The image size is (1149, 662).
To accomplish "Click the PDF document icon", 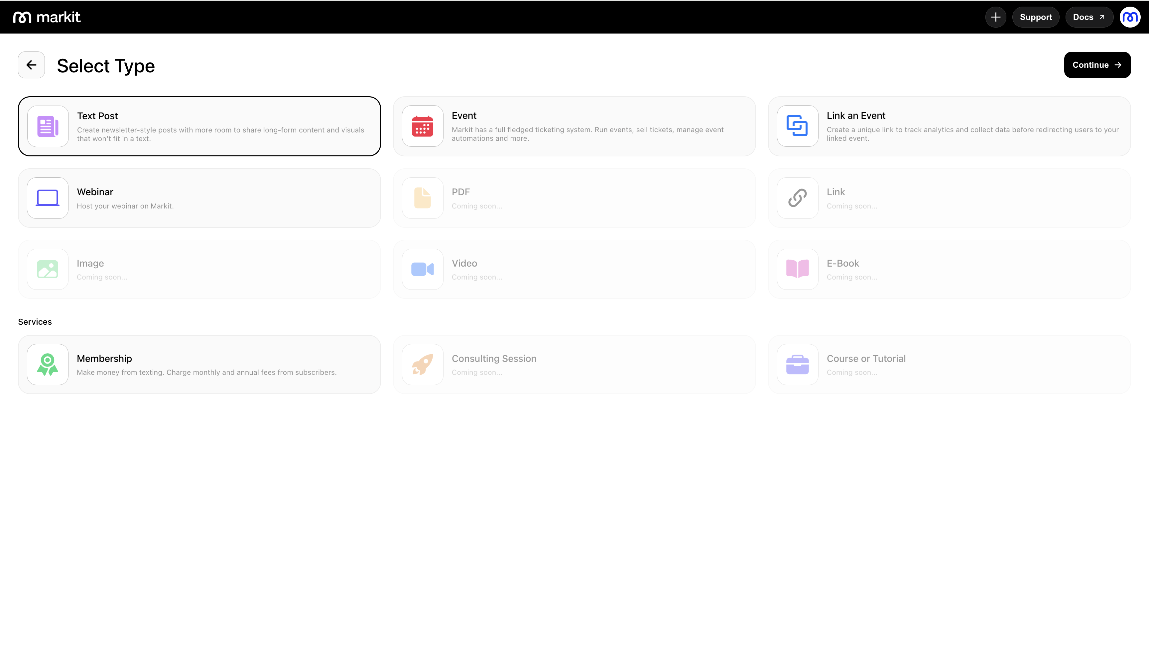I will pyautogui.click(x=423, y=198).
